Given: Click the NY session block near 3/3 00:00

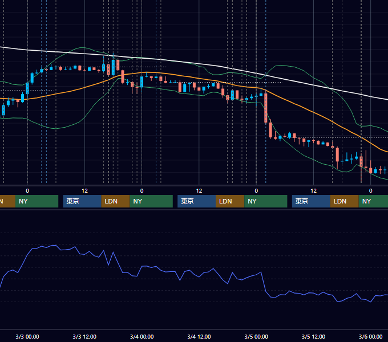Looking at the screenshot, I should (37, 201).
